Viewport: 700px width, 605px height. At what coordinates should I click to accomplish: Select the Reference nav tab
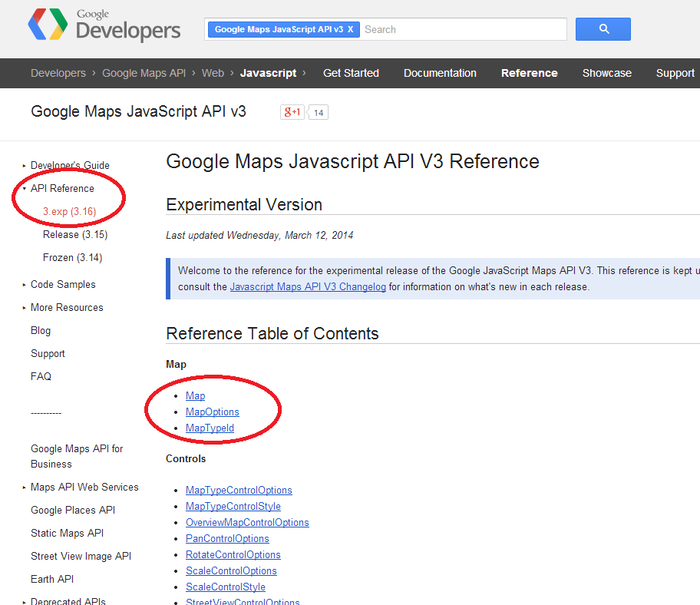coord(529,73)
